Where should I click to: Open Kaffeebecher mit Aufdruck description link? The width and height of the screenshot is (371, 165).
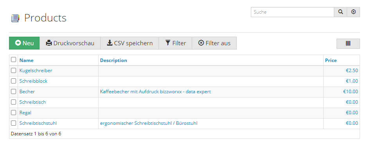155,92
